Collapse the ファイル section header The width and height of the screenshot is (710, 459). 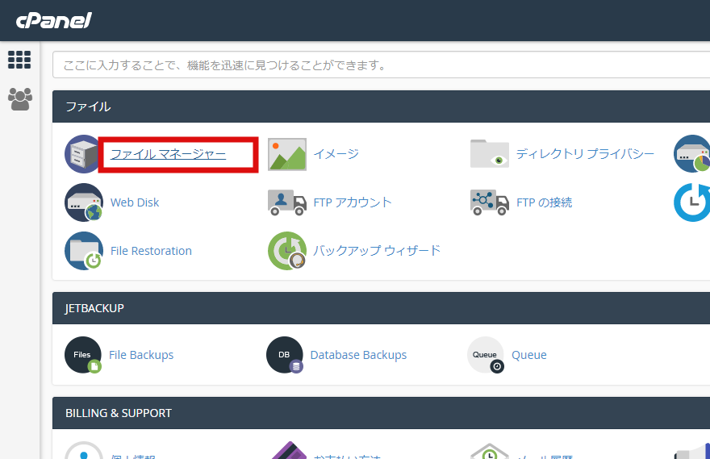click(x=382, y=106)
